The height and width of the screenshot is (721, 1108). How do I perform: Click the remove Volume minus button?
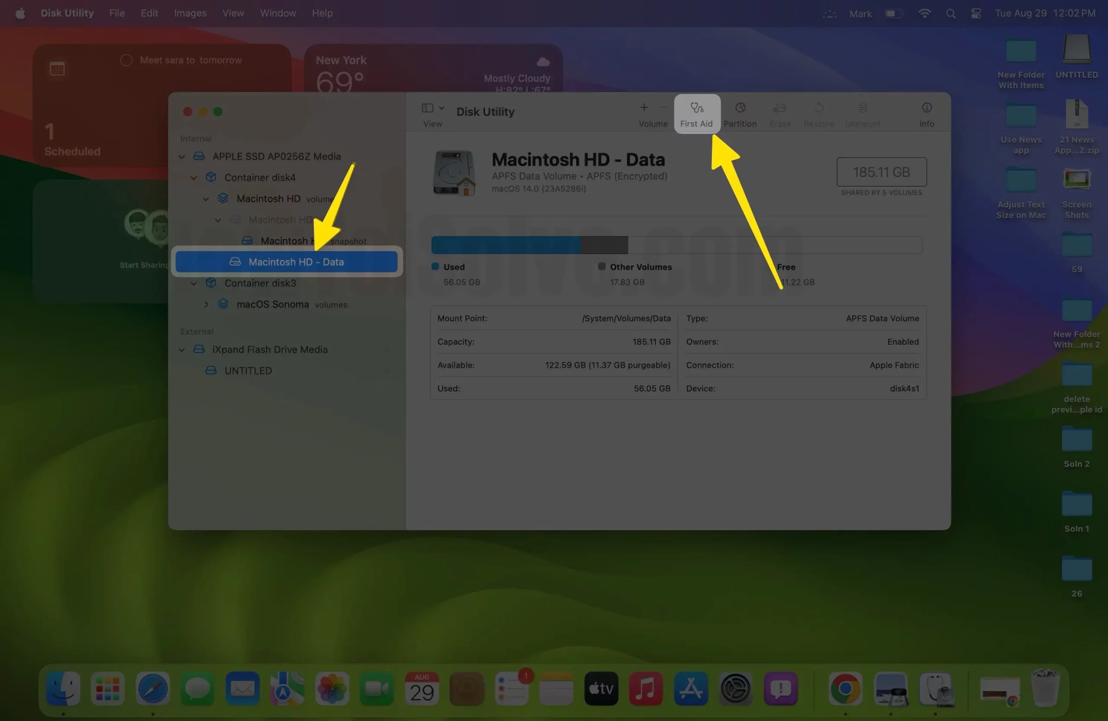point(664,107)
